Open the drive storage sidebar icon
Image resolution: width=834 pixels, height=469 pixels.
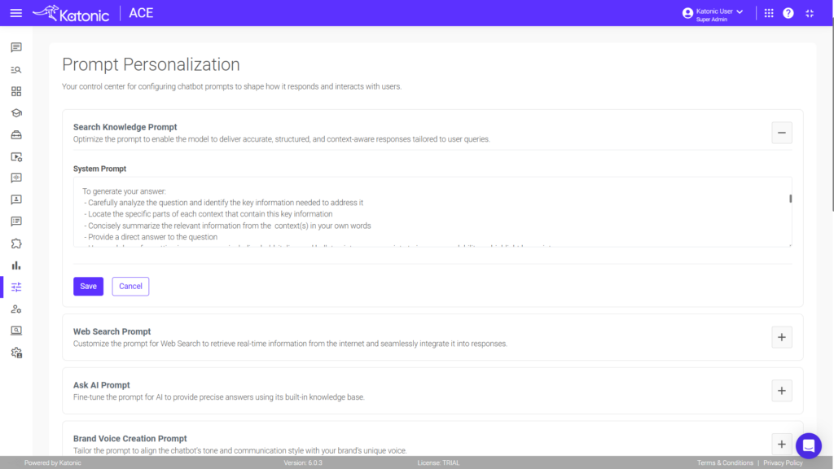[x=16, y=135]
